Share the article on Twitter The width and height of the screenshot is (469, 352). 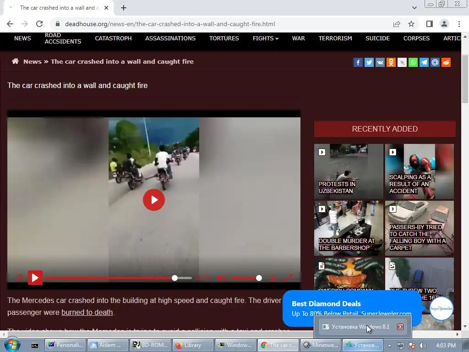tap(369, 62)
